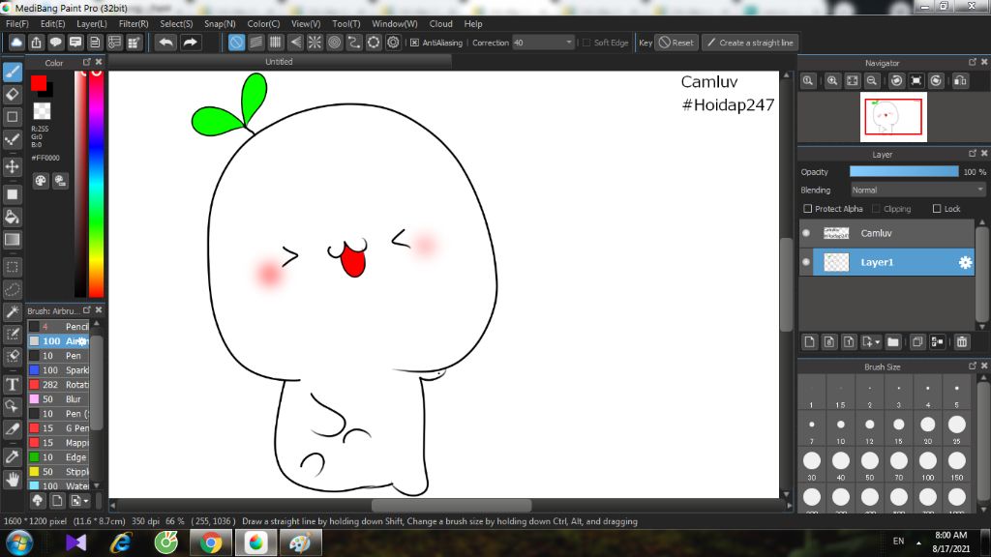Click the red foreground color swatch
The image size is (991, 557).
click(x=39, y=83)
